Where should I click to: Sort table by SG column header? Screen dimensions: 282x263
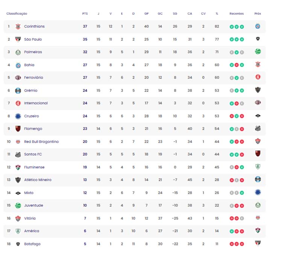[175, 14]
